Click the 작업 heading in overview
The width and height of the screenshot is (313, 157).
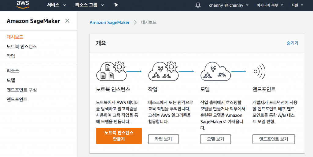153,89
